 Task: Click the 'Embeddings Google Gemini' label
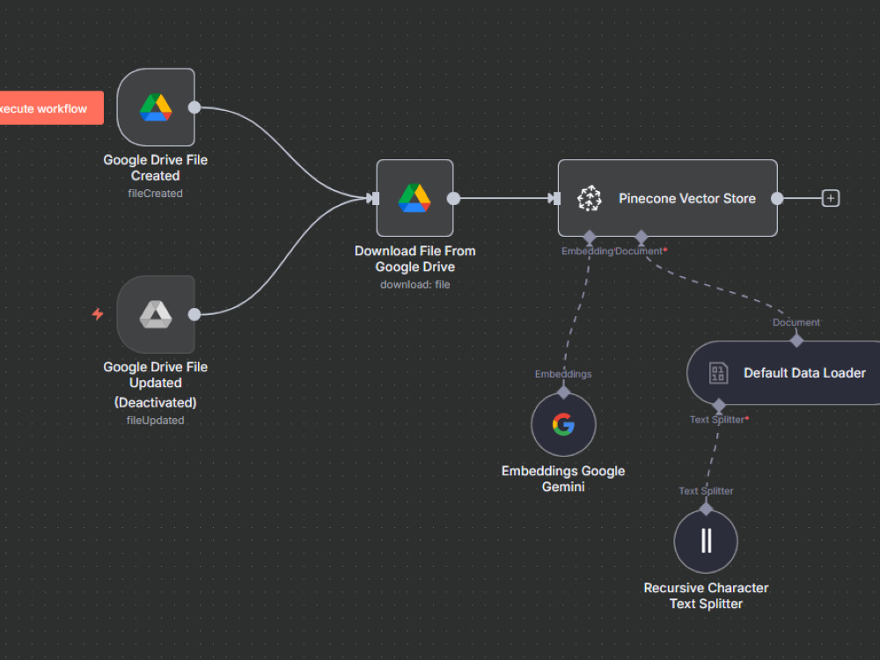pyautogui.click(x=563, y=479)
